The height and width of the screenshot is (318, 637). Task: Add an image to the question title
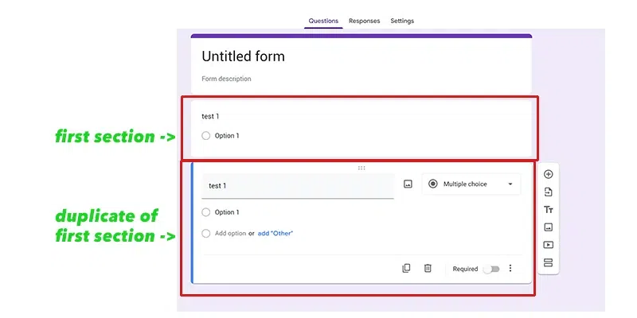[408, 184]
